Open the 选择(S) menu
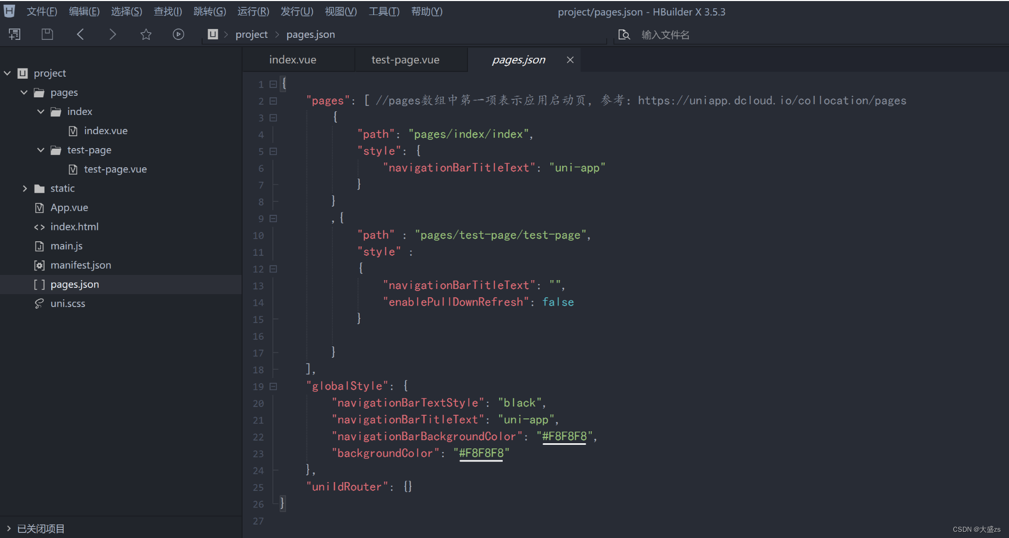The image size is (1009, 538). click(126, 11)
